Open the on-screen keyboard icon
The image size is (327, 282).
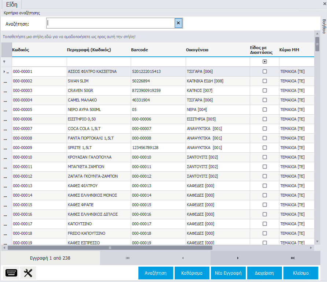click(11, 273)
